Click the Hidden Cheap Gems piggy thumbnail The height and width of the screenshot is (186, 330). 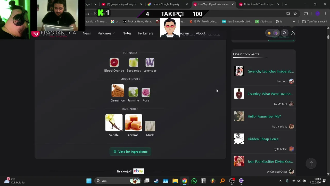239,139
